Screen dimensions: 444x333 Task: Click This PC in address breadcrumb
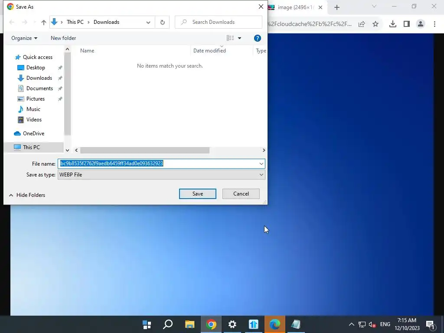pos(75,22)
